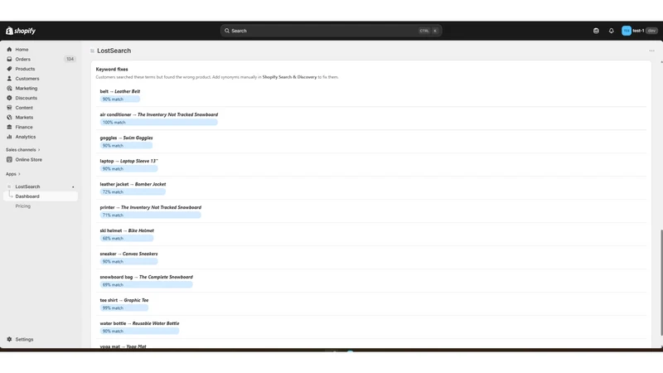Click 'snowboard bag → The Complete Snowboard' text

(x=147, y=277)
